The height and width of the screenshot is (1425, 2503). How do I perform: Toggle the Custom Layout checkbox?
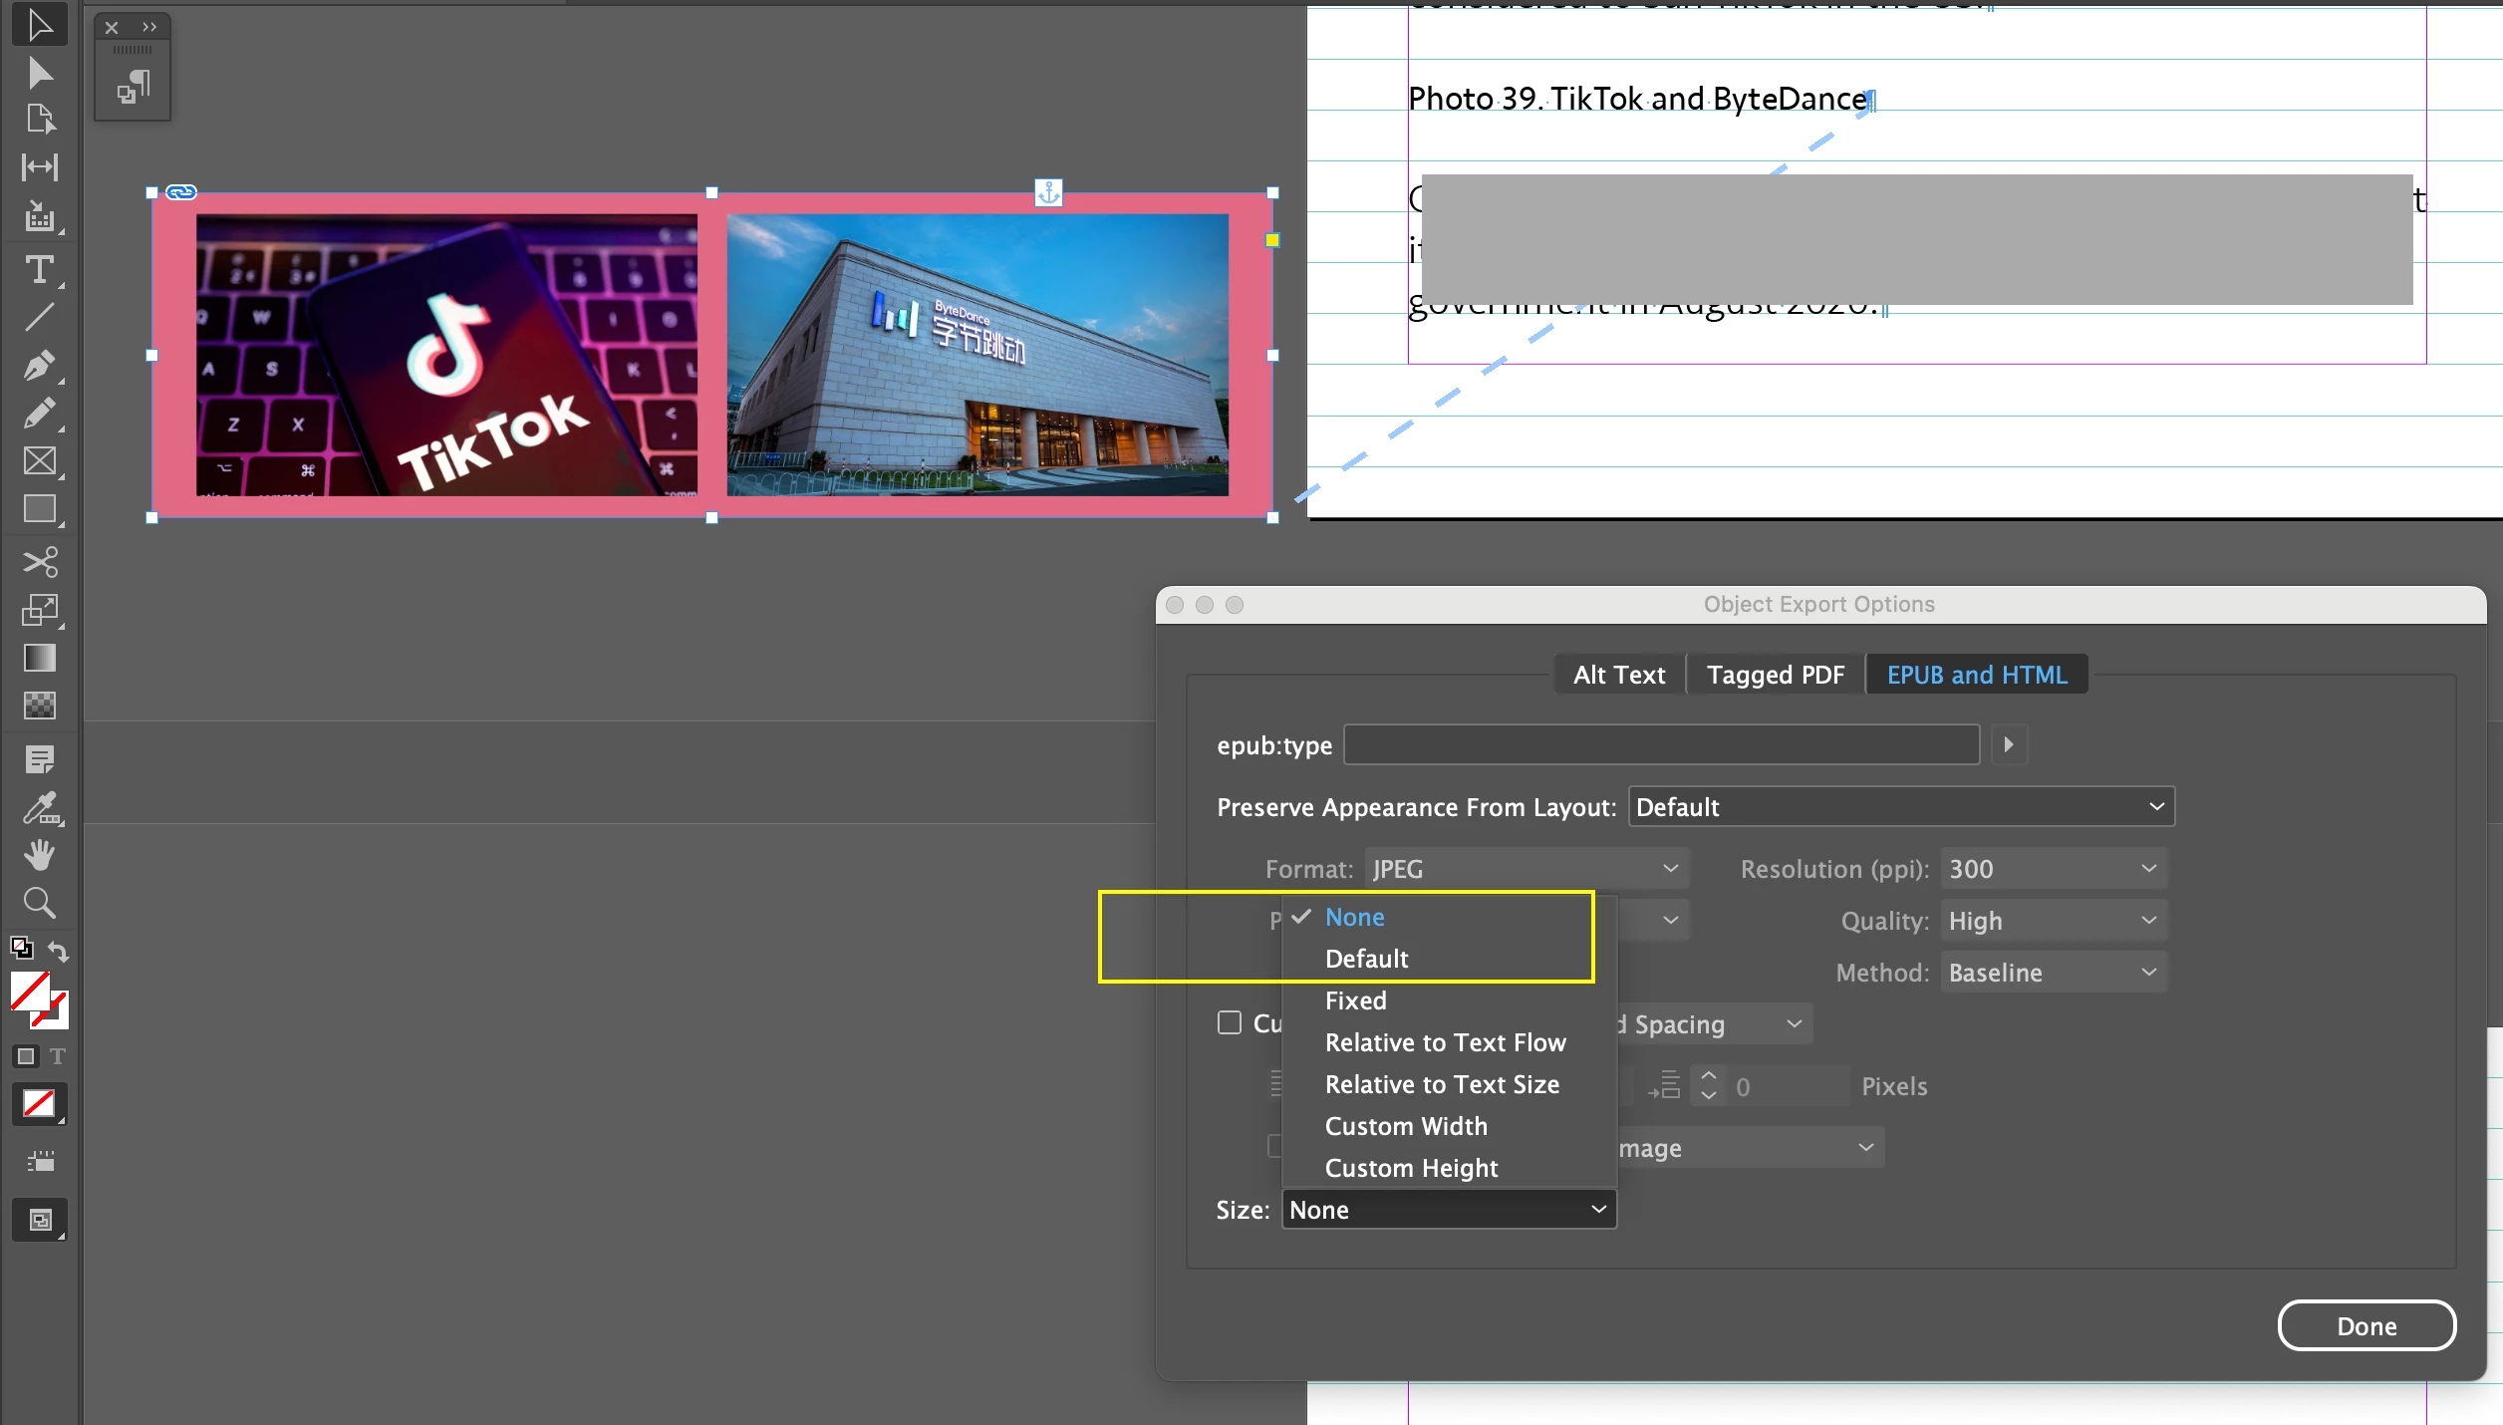(x=1230, y=1022)
